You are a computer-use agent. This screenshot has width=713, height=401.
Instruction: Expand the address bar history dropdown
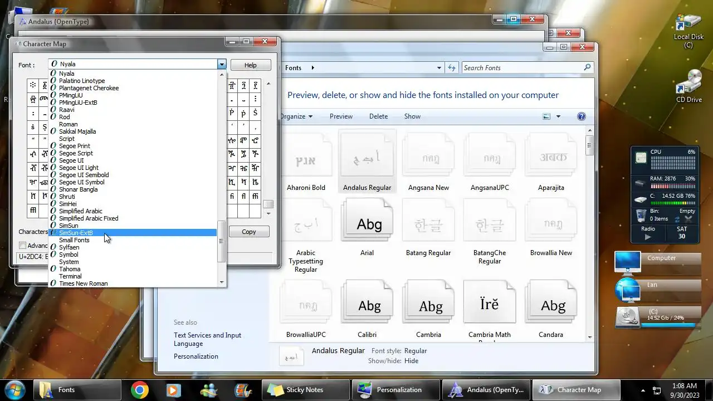tap(439, 67)
